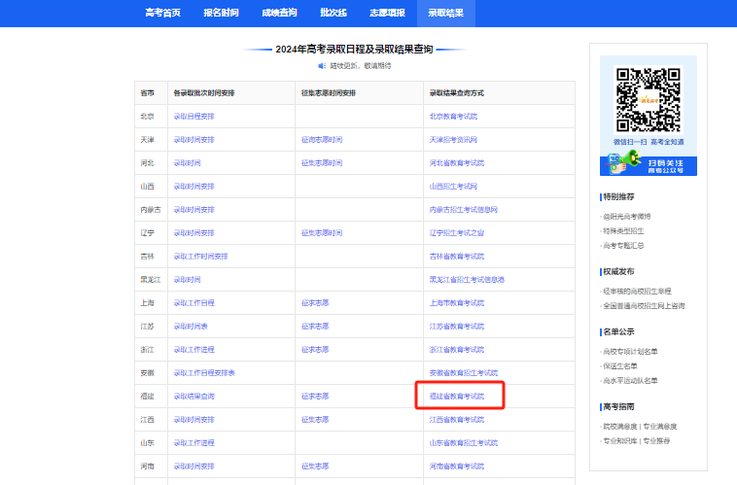Image resolution: width=737 pixels, height=485 pixels.
Task: Open 江苏 录取时间表 link
Action: coord(191,327)
